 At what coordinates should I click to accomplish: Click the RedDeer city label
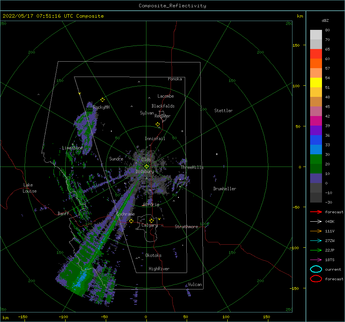click(x=163, y=116)
